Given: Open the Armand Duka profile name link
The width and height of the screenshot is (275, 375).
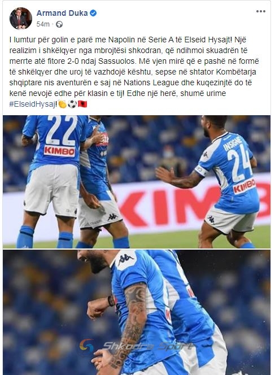Looking at the screenshot, I should point(62,13).
